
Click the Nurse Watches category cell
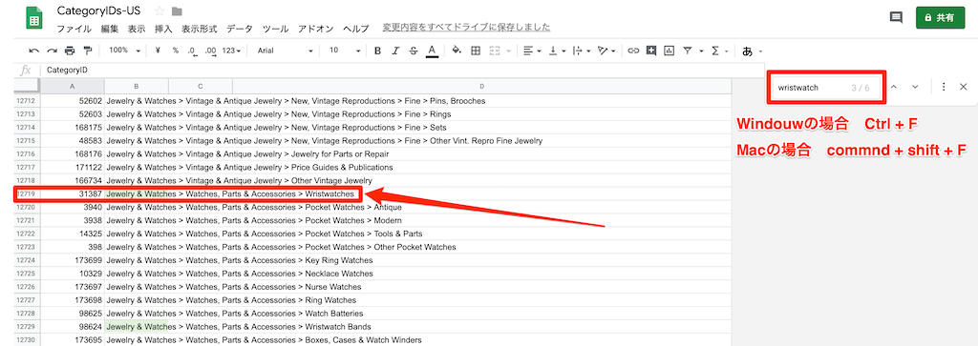click(233, 287)
